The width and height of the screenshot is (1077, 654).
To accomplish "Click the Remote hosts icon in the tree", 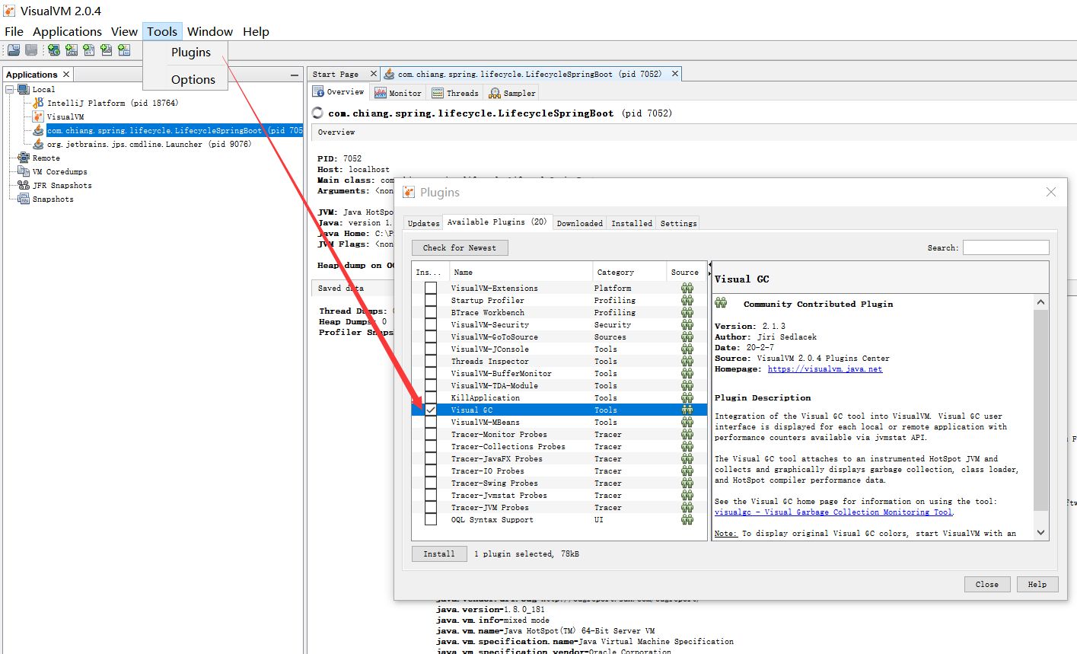I will point(24,158).
